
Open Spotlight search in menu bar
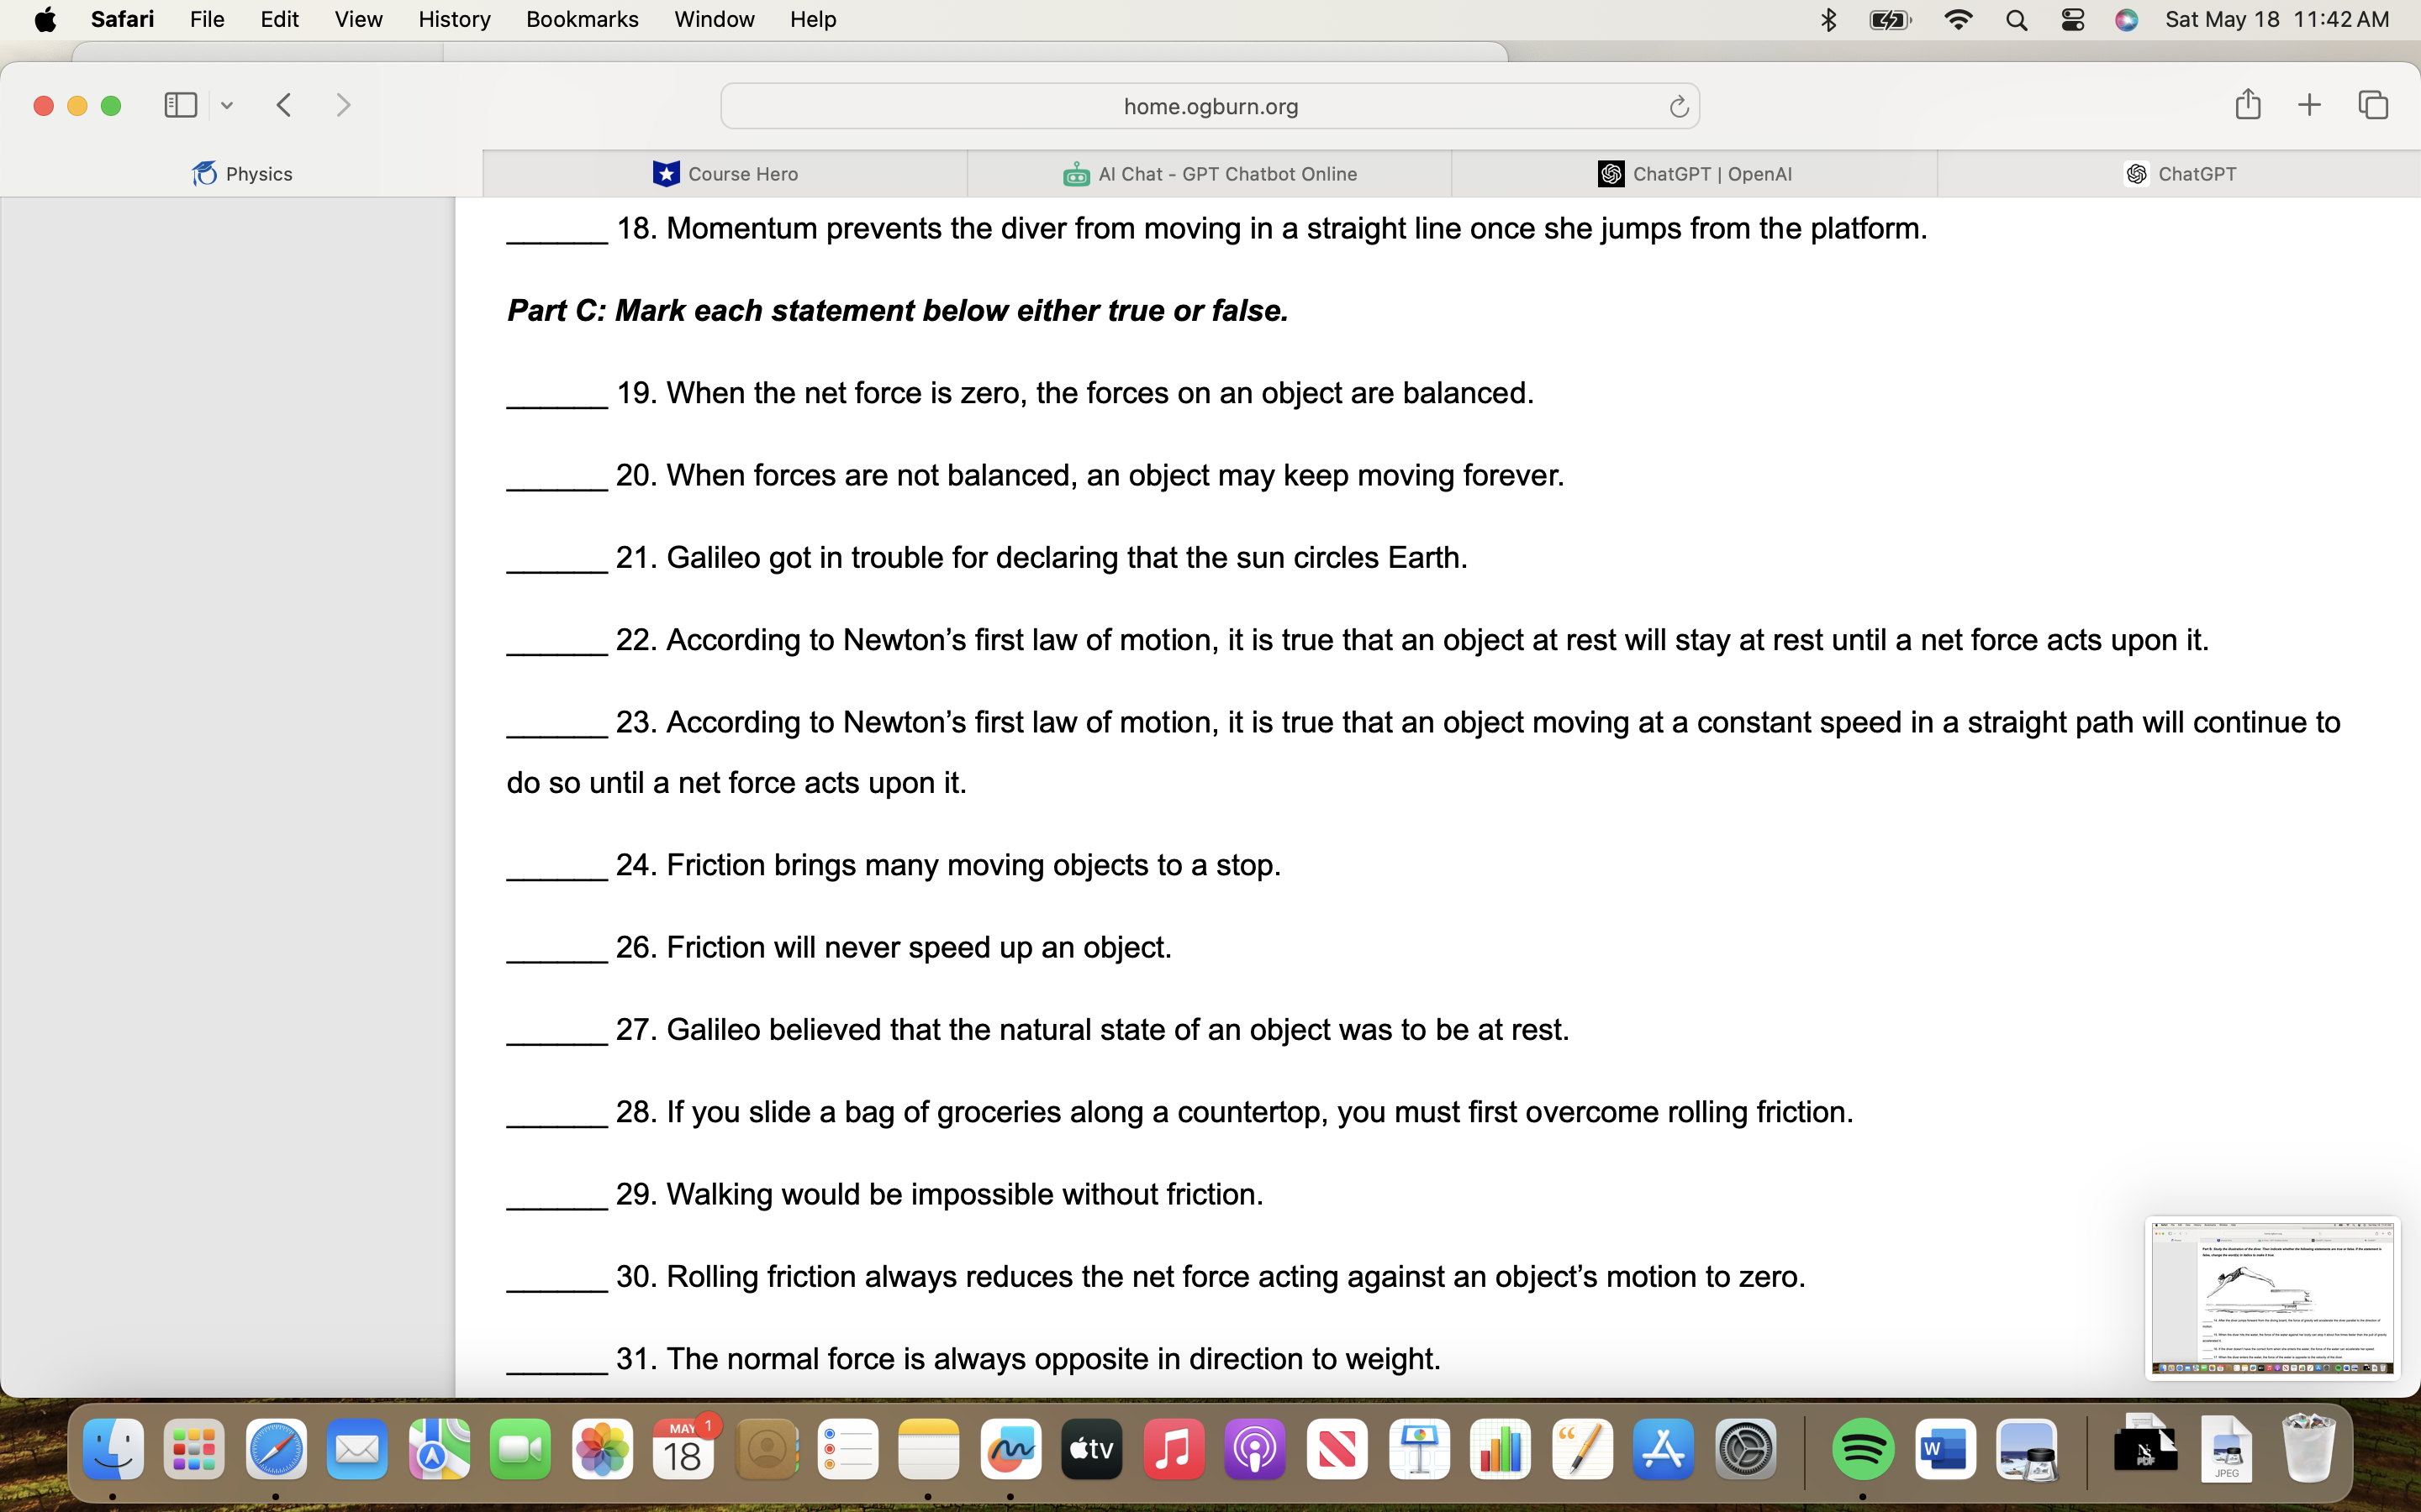click(2016, 20)
